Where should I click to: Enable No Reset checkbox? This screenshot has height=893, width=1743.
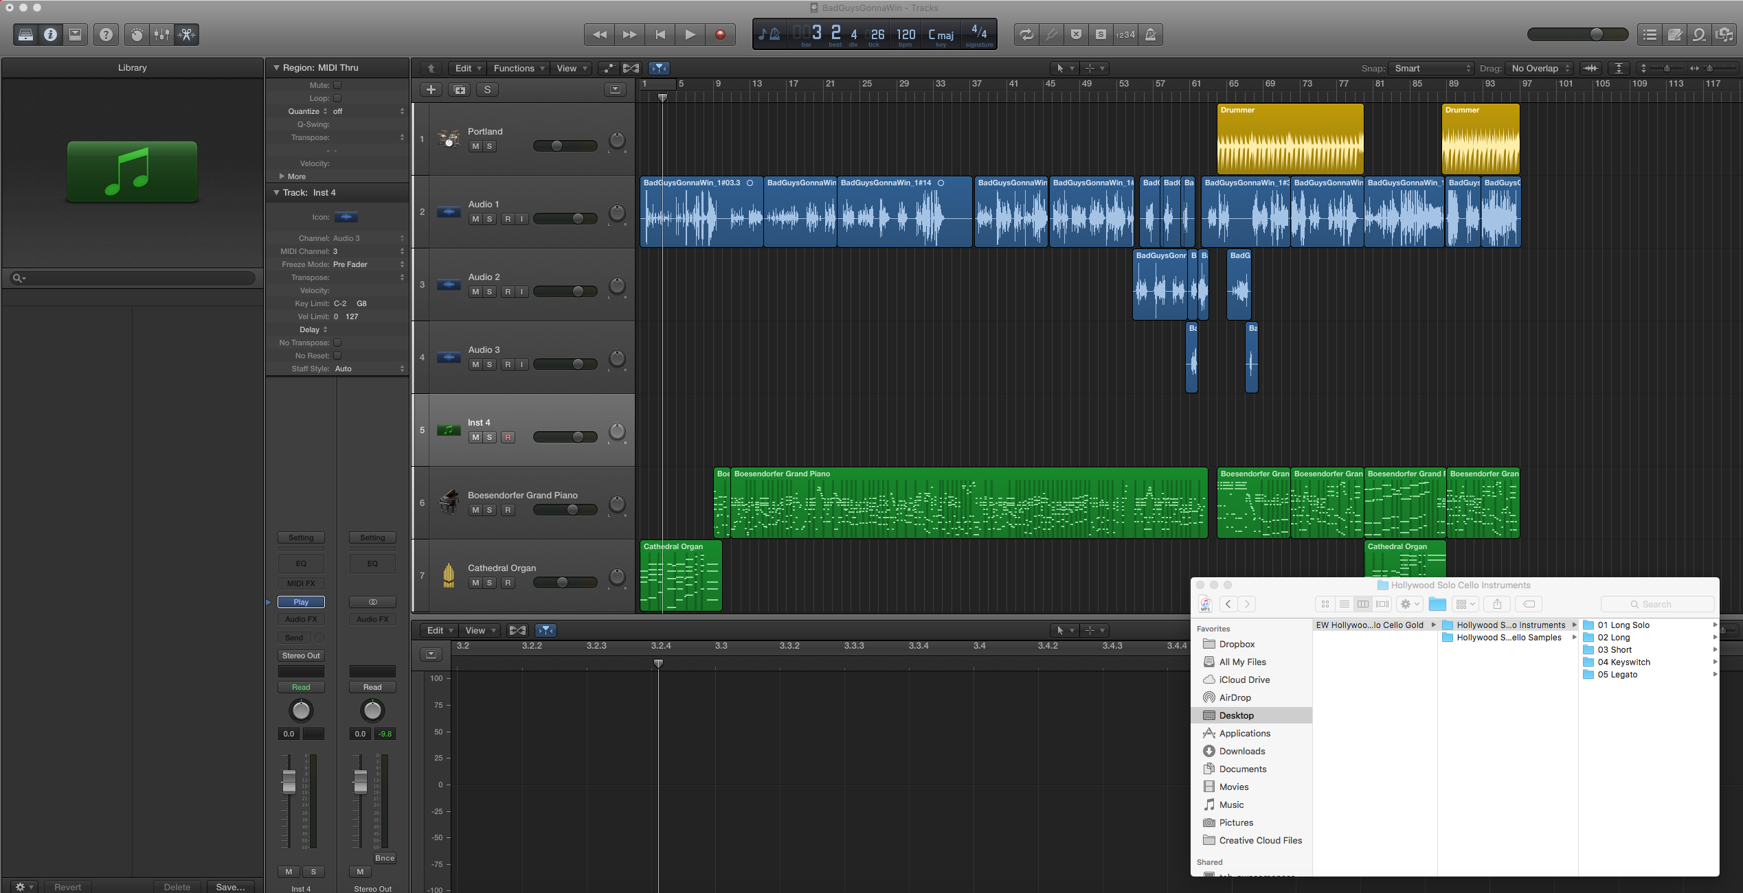(337, 356)
